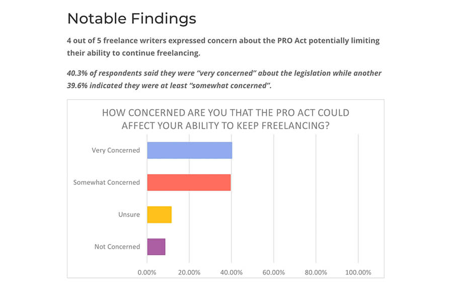The height and width of the screenshot is (288, 453).
Task: Click the 20.00% axis tick label
Action: tap(189, 272)
